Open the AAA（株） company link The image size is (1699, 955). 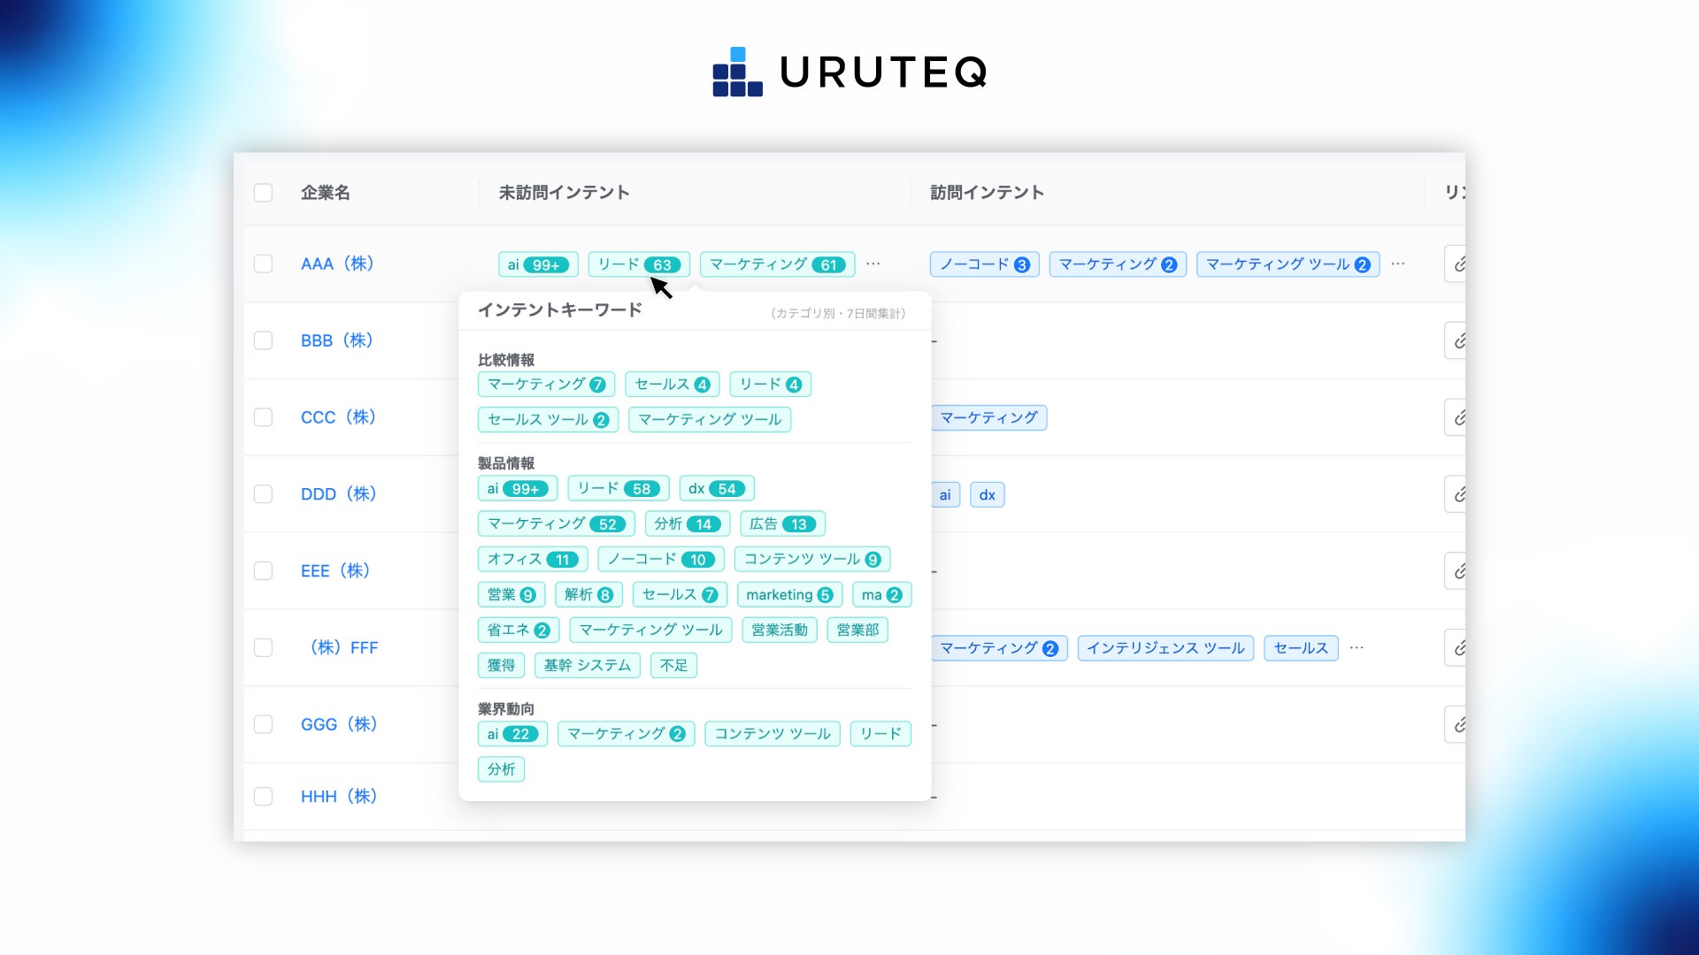(x=337, y=264)
